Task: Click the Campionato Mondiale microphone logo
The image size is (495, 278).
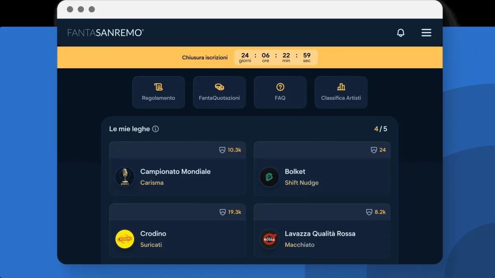Action: click(x=125, y=177)
